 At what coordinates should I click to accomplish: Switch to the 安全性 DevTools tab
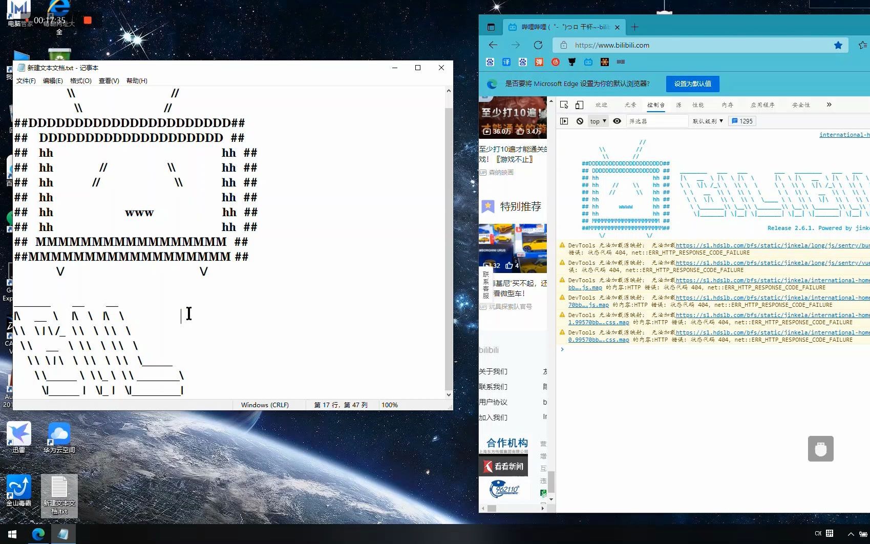pyautogui.click(x=801, y=105)
